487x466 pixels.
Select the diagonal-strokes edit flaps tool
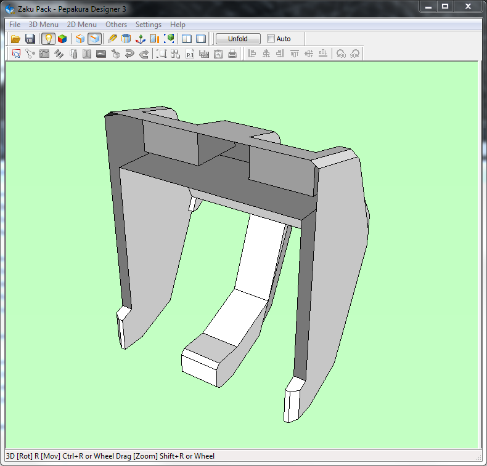click(x=59, y=54)
